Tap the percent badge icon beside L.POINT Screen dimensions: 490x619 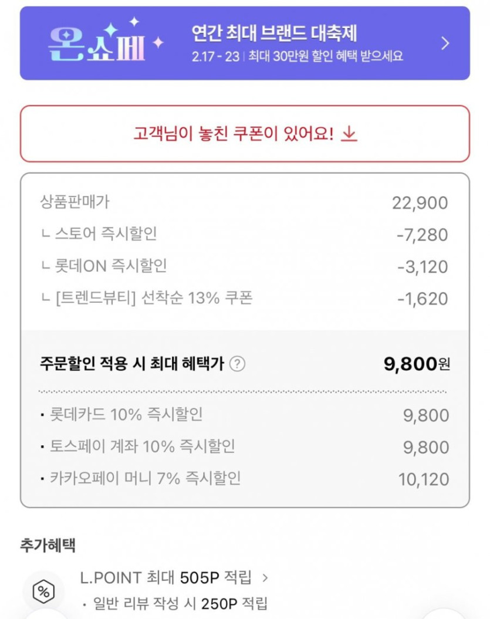point(43,590)
